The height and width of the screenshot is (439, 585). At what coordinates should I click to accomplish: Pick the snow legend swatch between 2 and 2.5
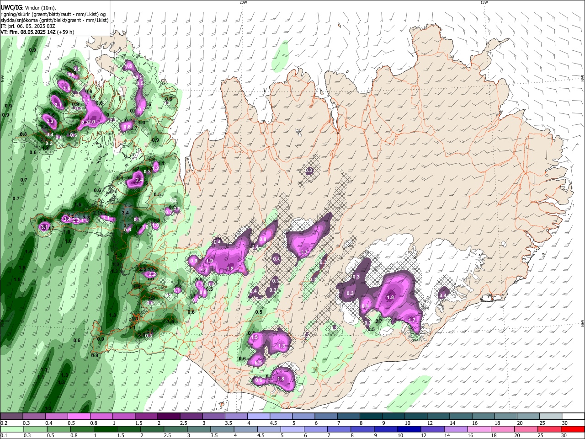coord(170,417)
